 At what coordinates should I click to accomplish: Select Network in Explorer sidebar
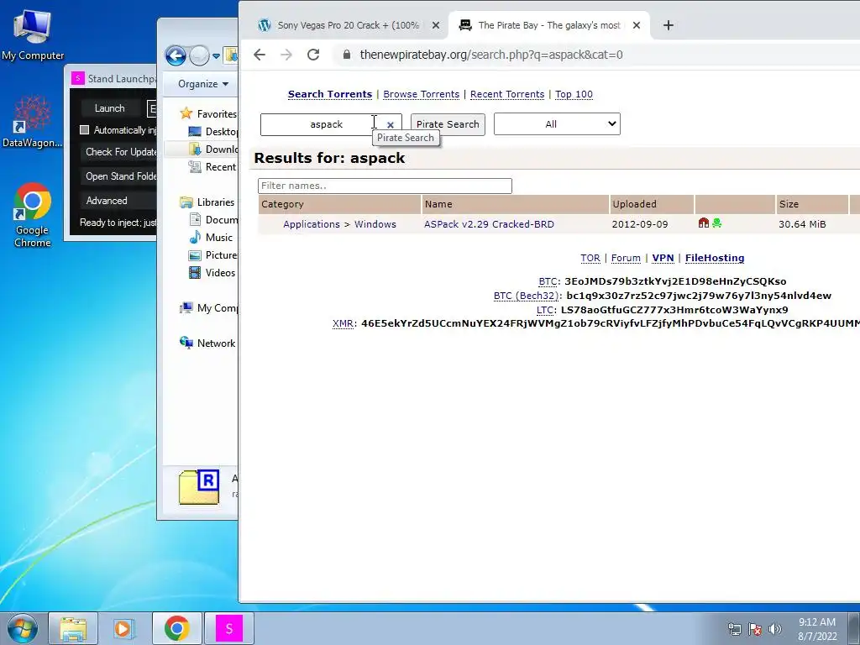207,343
